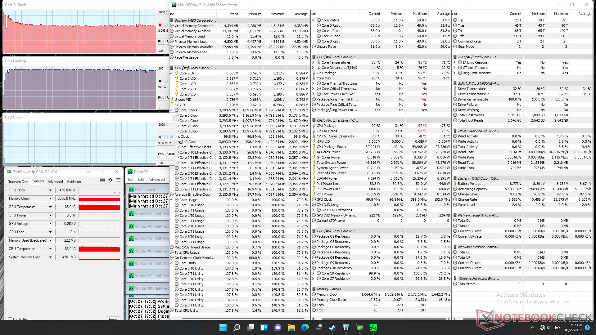The image size is (596, 335).
Task: Open the Windows Start menu
Action: [x=223, y=328]
